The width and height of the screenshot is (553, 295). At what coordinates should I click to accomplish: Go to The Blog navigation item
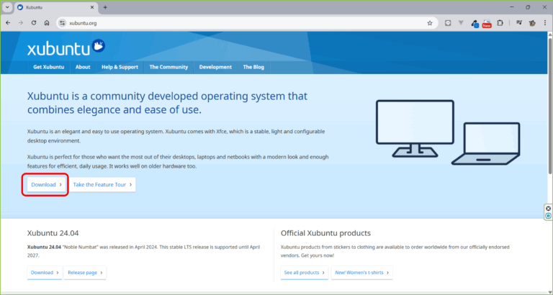click(x=253, y=67)
